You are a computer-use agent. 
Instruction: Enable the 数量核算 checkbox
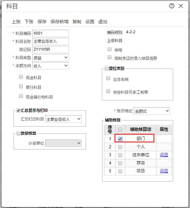tap(18, 133)
